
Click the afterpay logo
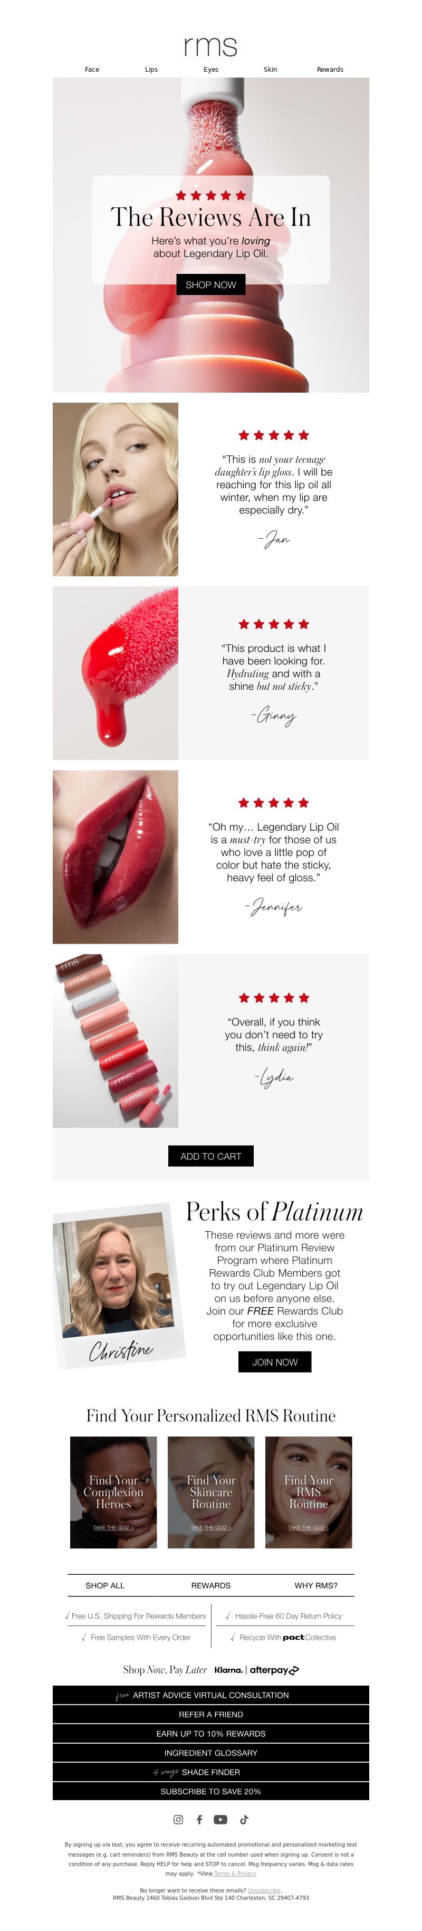(x=274, y=1670)
